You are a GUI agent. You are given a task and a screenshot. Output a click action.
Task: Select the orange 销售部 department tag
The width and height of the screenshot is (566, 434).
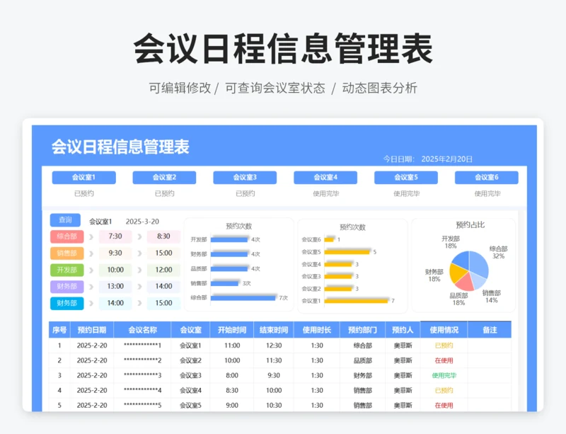coord(67,253)
